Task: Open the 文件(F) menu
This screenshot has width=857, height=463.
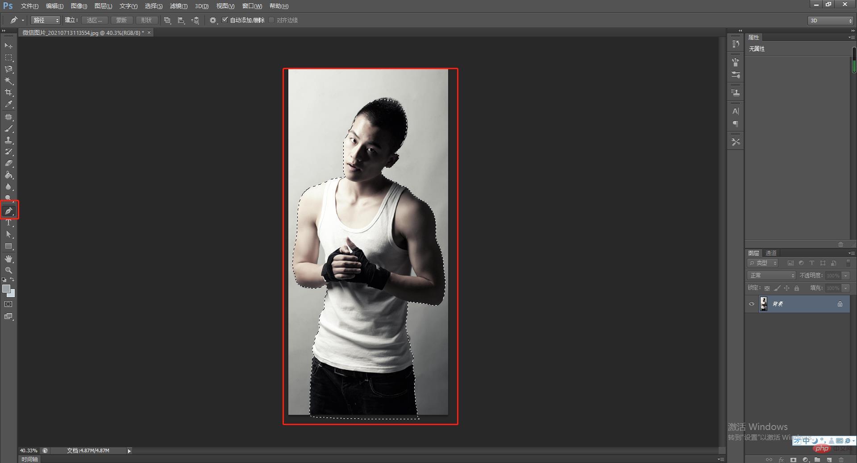Action: [x=30, y=6]
